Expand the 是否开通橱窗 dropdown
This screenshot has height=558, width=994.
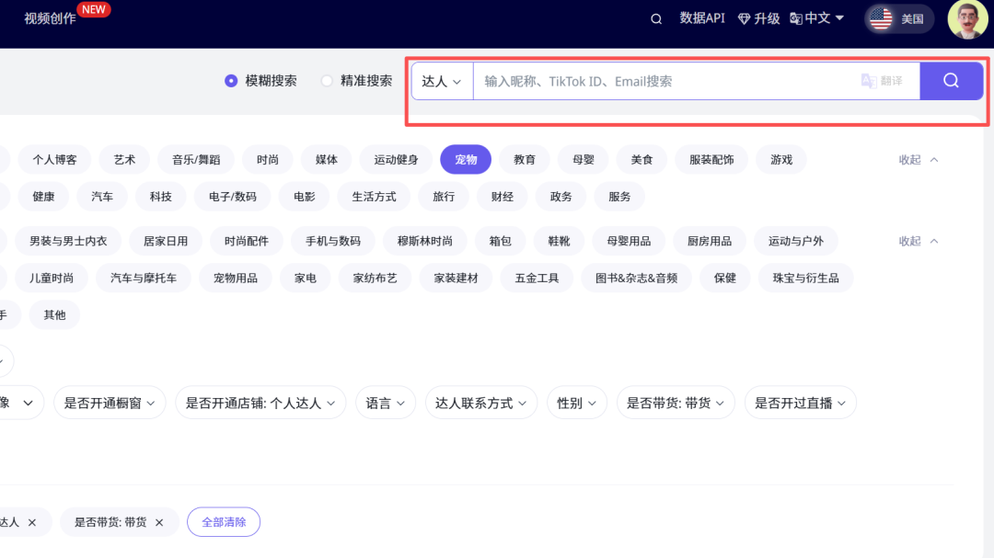[x=110, y=403]
